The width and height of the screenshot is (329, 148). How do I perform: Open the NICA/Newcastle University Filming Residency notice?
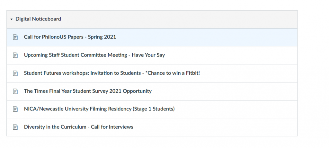pos(99,109)
